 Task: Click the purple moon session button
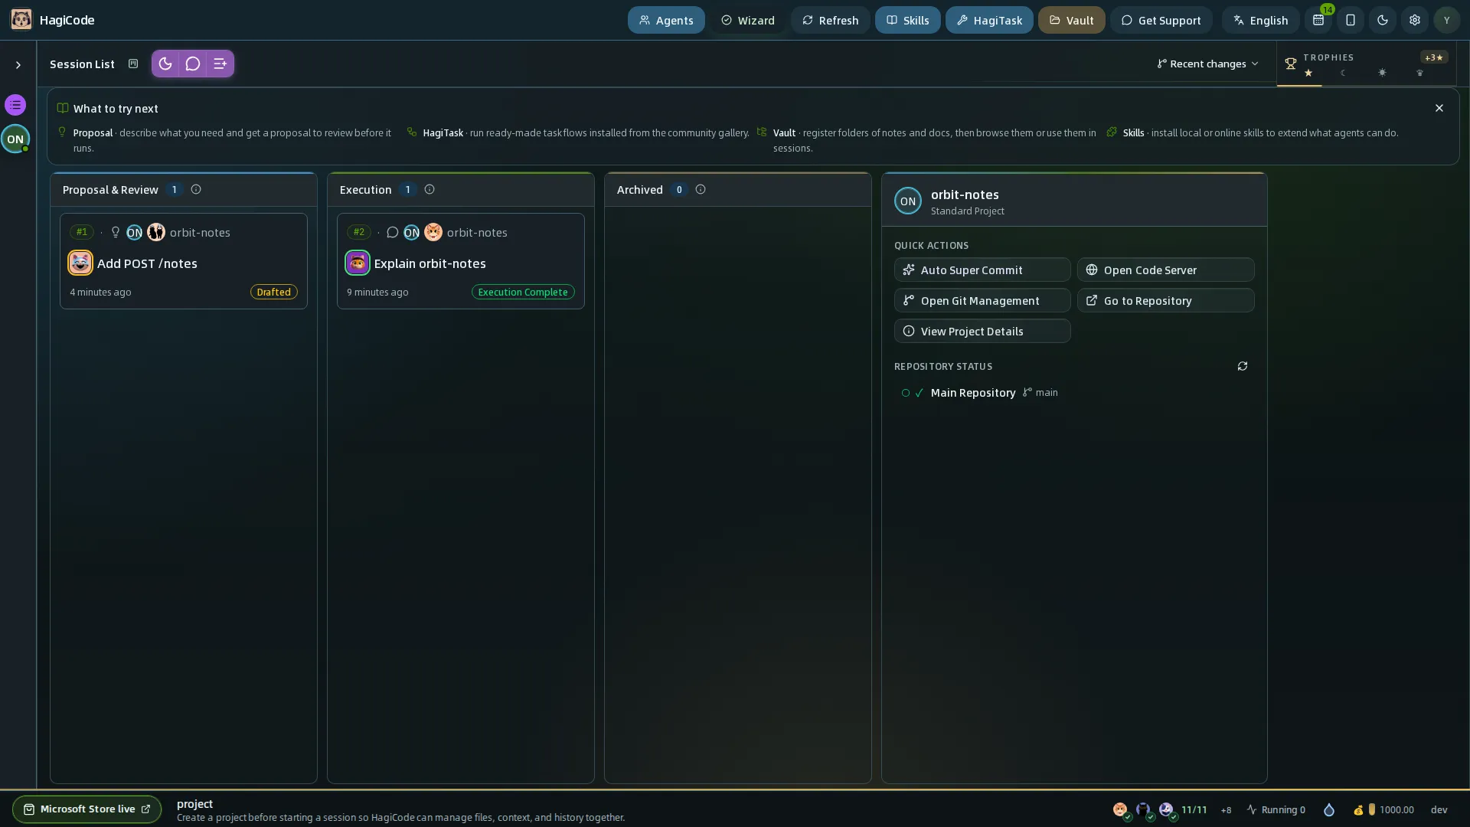click(165, 64)
